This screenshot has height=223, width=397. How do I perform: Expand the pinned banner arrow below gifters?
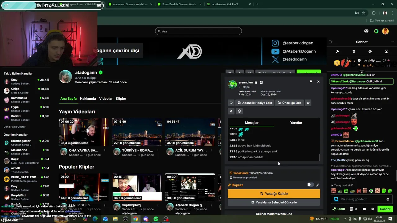pyautogui.click(x=362, y=71)
